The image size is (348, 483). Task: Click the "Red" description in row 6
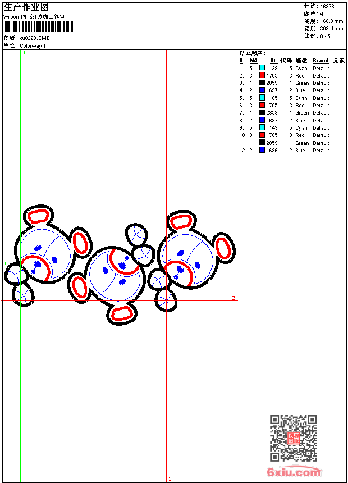click(x=300, y=106)
